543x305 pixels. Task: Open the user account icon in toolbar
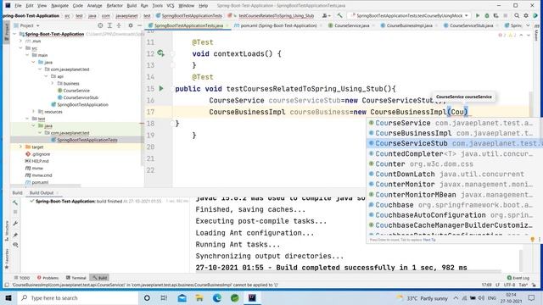tap(326, 15)
